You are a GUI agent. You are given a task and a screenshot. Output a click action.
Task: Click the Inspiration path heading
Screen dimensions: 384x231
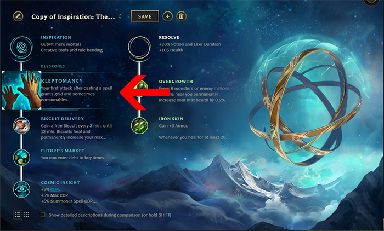tap(56, 37)
